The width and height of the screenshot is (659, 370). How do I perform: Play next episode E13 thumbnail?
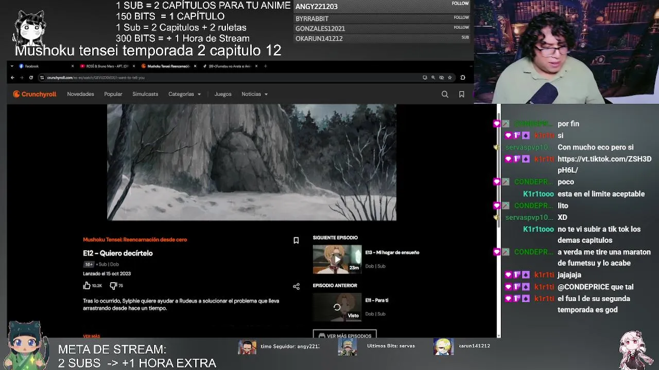pos(337,260)
